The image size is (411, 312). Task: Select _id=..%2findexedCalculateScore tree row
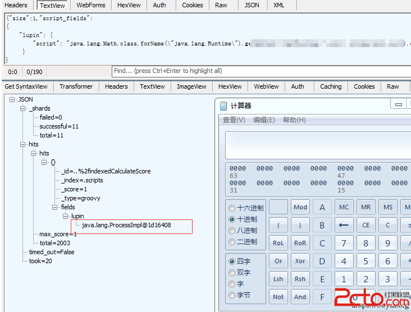tap(106, 171)
